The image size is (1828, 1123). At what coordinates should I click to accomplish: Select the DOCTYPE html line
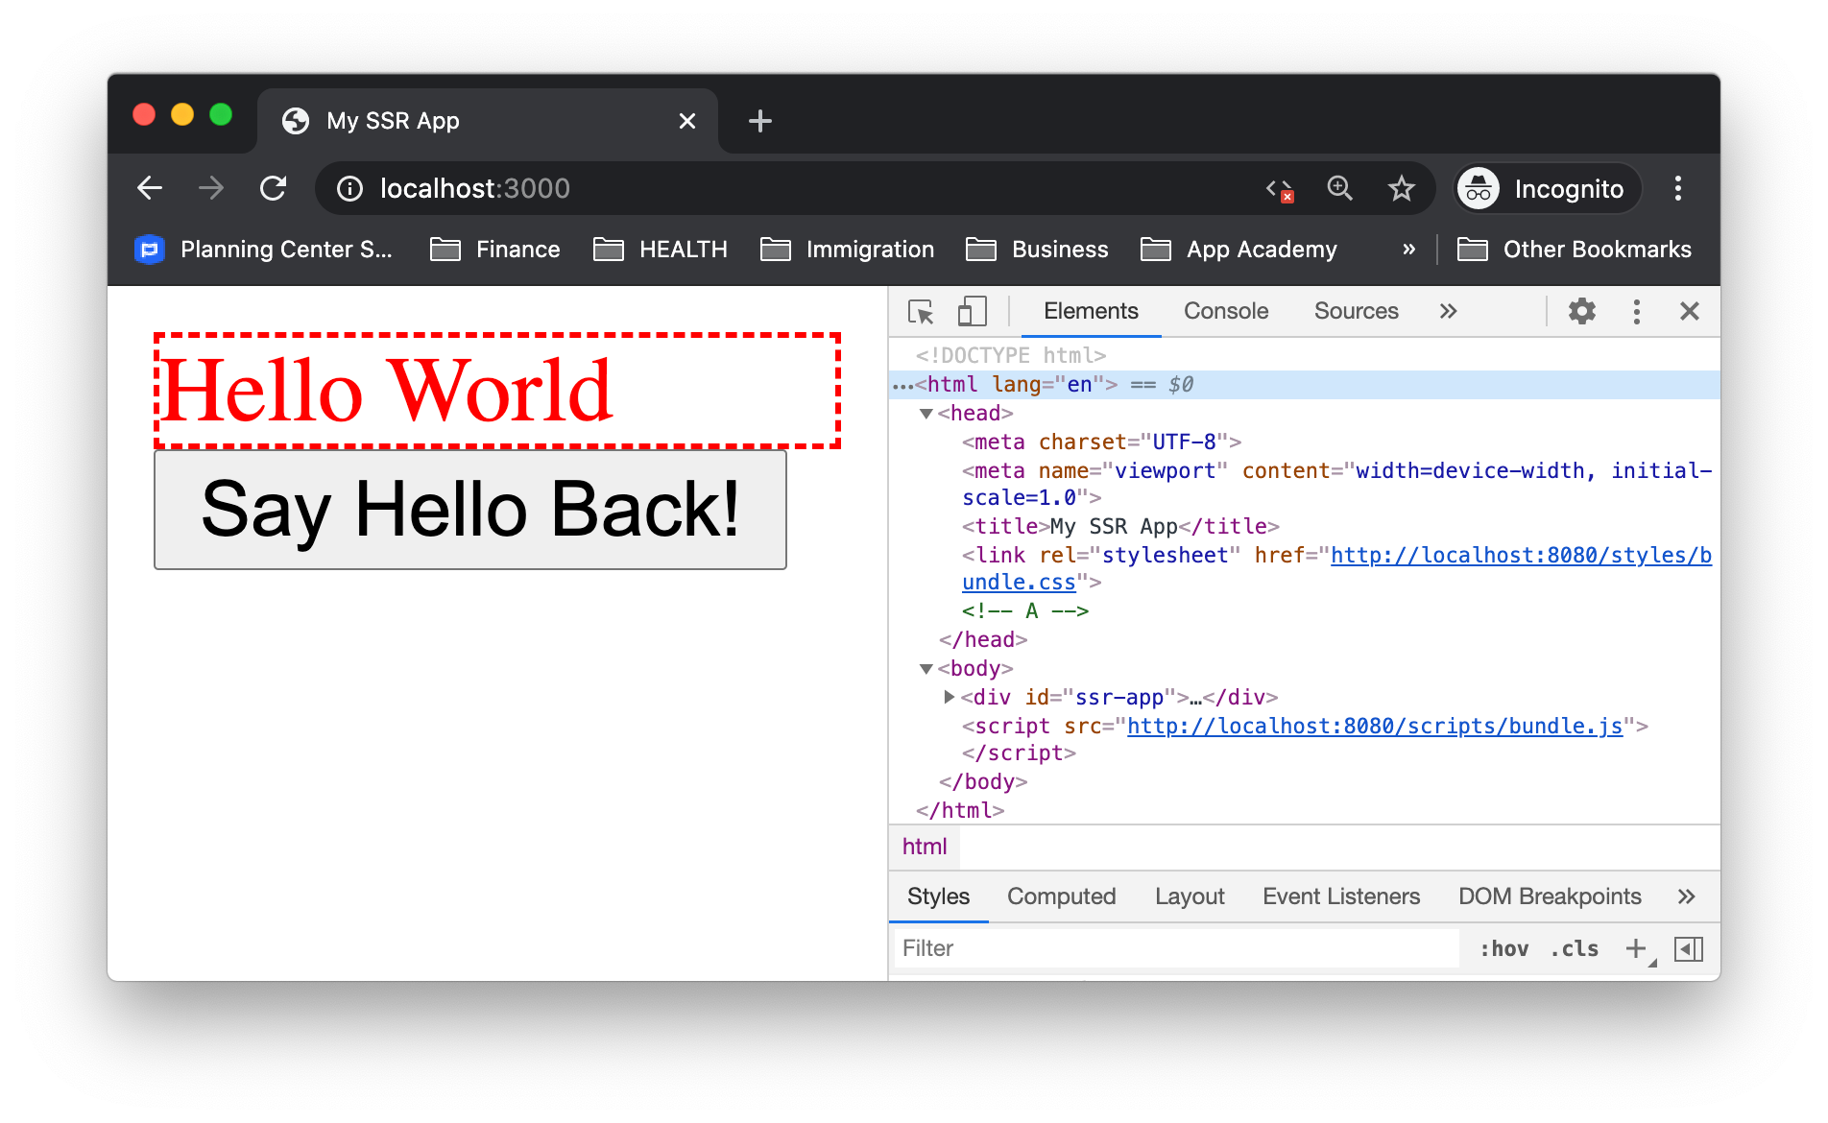pyautogui.click(x=1010, y=356)
